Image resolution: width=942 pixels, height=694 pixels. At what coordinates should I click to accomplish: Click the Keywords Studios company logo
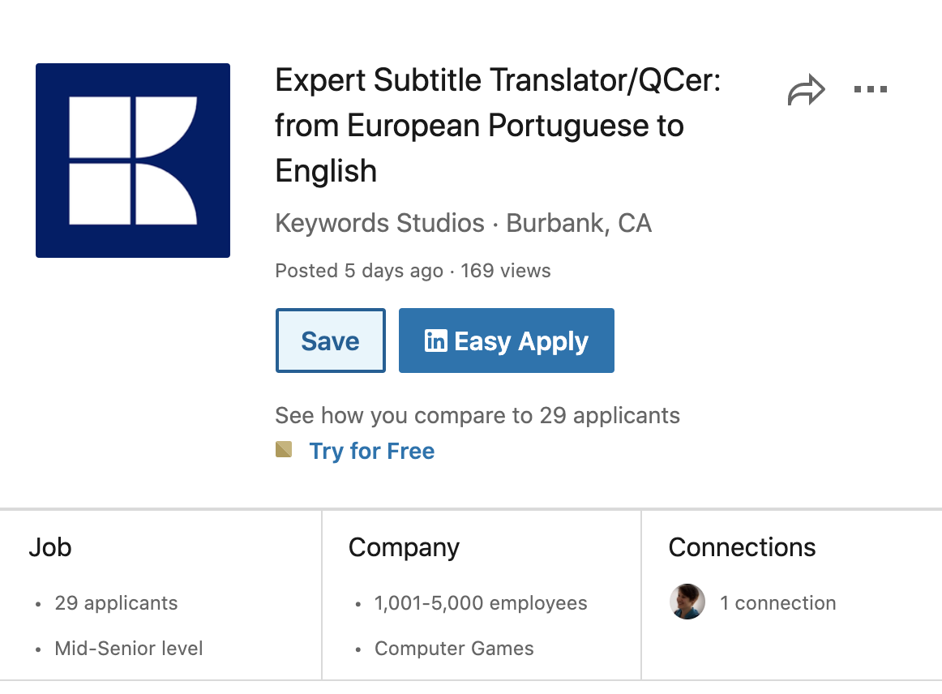tap(133, 161)
